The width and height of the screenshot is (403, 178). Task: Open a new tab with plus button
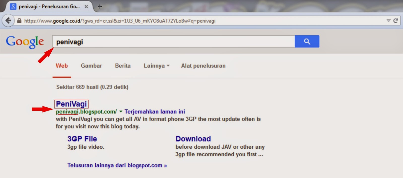click(100, 7)
